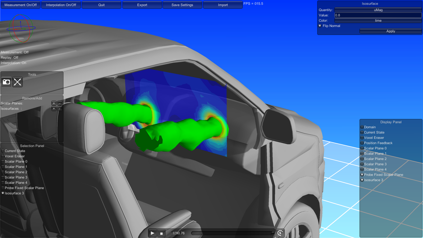Click the camera screenshot tool icon
Viewport: 423px width, 238px height.
(6, 82)
